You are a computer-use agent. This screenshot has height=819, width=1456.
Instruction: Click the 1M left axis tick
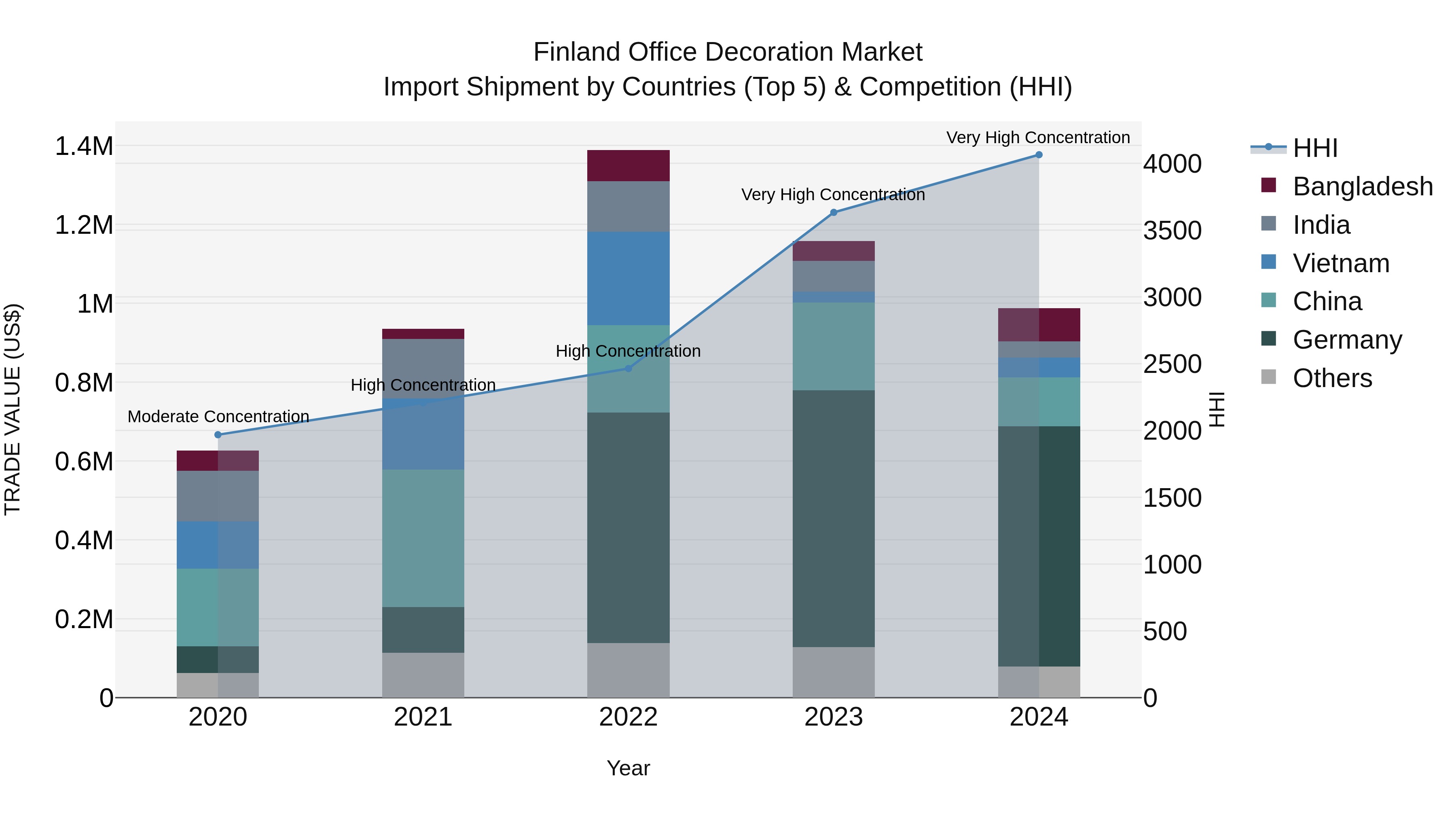tap(95, 304)
